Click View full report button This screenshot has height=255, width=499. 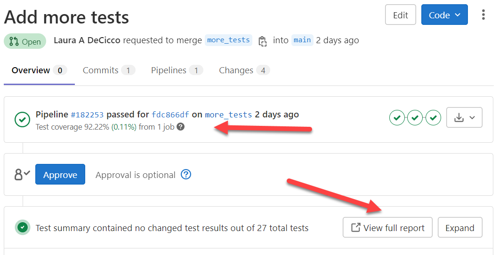coord(387,228)
